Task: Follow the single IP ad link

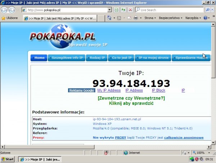Action: (183, 90)
